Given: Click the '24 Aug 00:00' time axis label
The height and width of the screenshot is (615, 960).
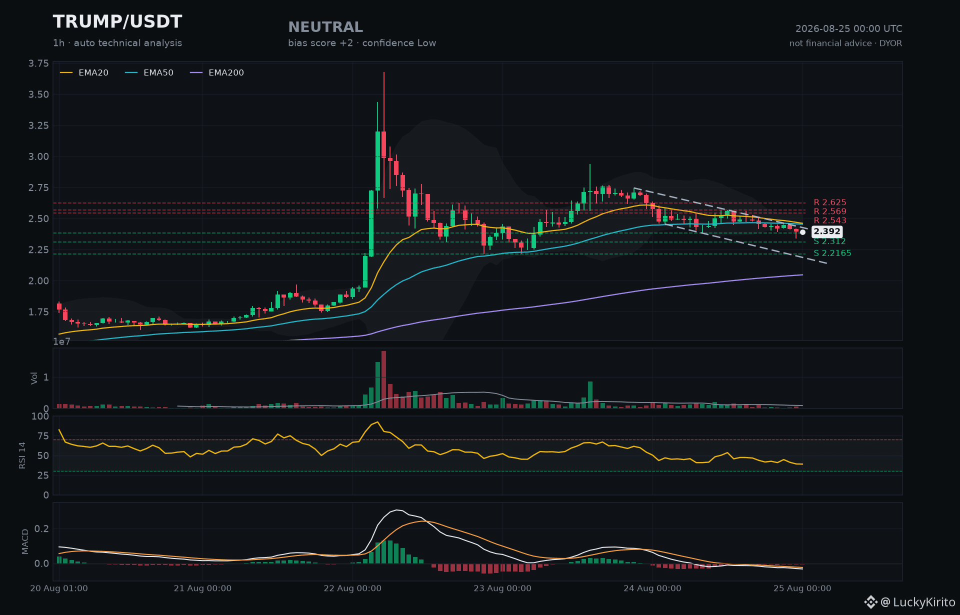Looking at the screenshot, I should tap(652, 588).
